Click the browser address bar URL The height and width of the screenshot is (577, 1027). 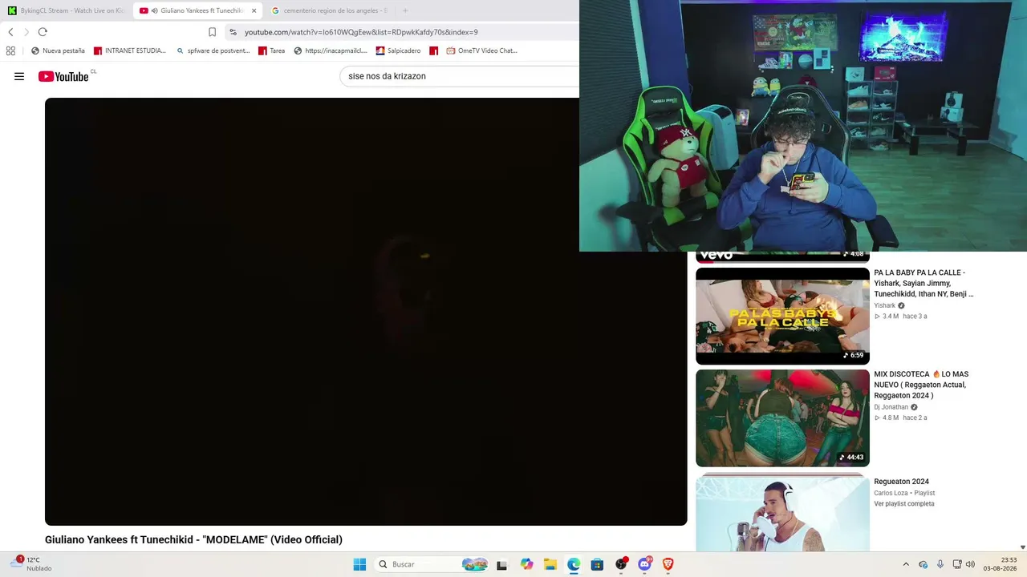click(x=361, y=32)
